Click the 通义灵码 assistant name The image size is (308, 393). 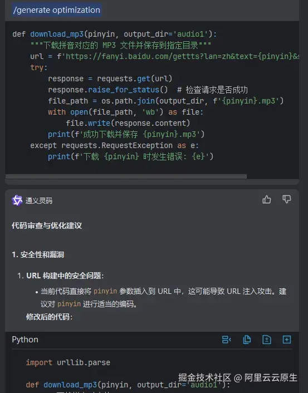point(39,200)
